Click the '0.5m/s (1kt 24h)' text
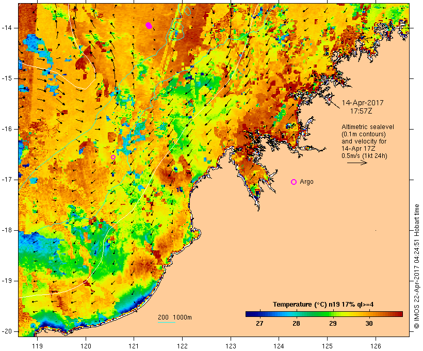423x351 pixels. (365, 156)
